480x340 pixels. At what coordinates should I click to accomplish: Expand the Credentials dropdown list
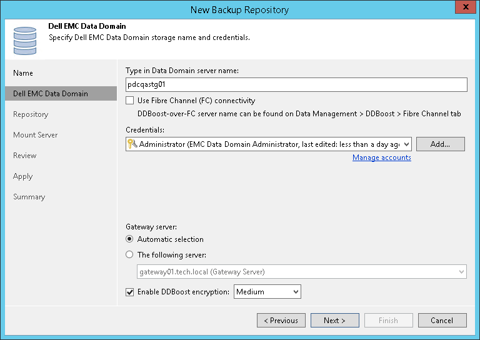tap(407, 144)
